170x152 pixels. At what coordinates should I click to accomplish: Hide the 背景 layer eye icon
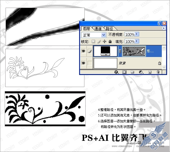click(x=83, y=63)
